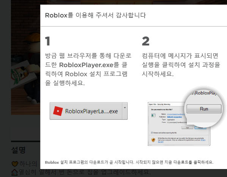227x177 pixels.
Task: Click the RobloxPlayerLauncher.exe illustration image
Action: tap(89, 111)
